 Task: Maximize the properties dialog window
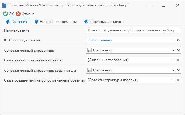click(x=164, y=5)
